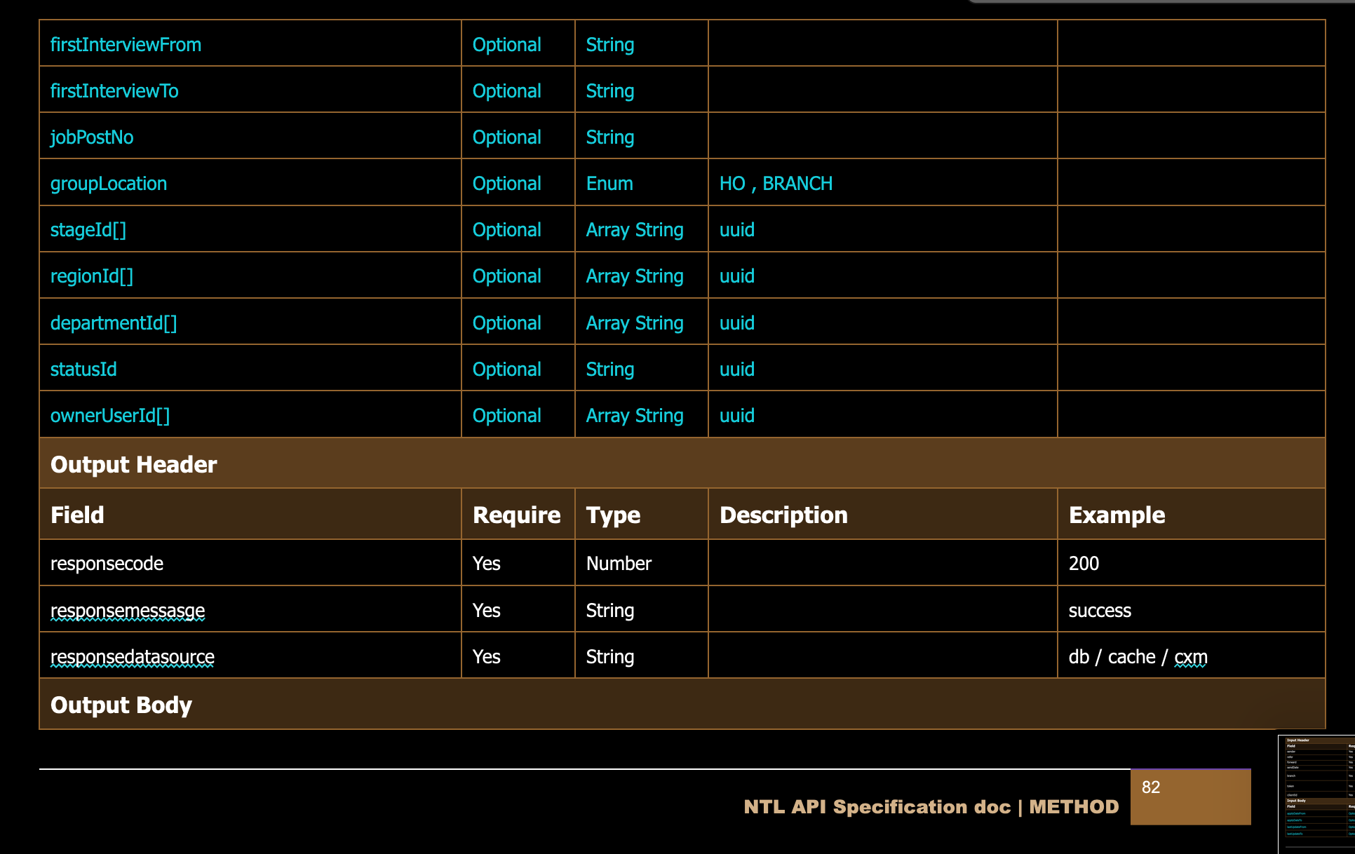This screenshot has width=1355, height=854.
Task: Select the jobPostNo field cell
Action: point(92,137)
